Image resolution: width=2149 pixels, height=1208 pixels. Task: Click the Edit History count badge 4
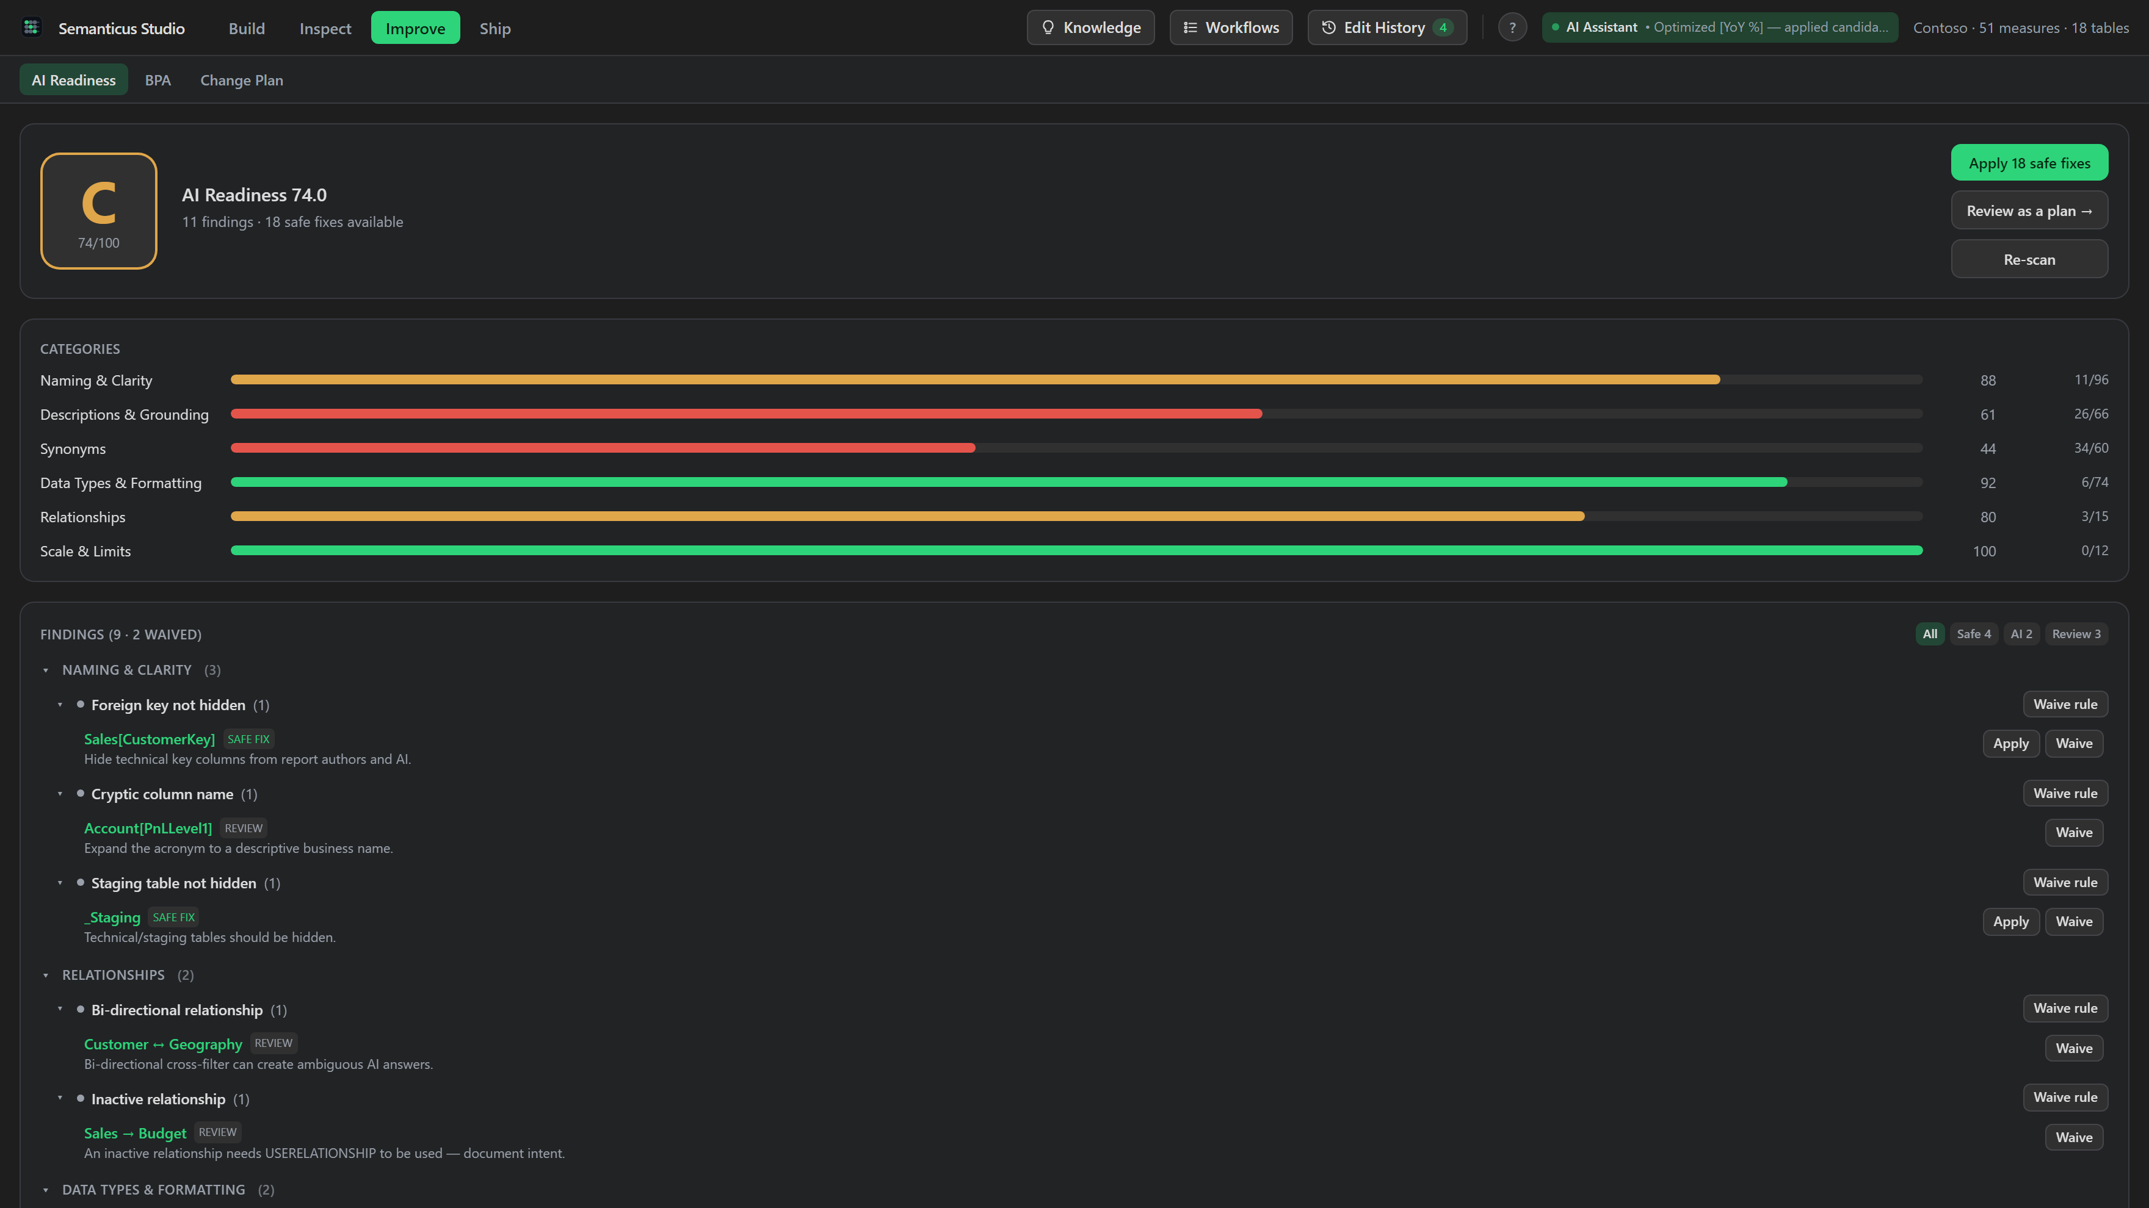pos(1443,27)
